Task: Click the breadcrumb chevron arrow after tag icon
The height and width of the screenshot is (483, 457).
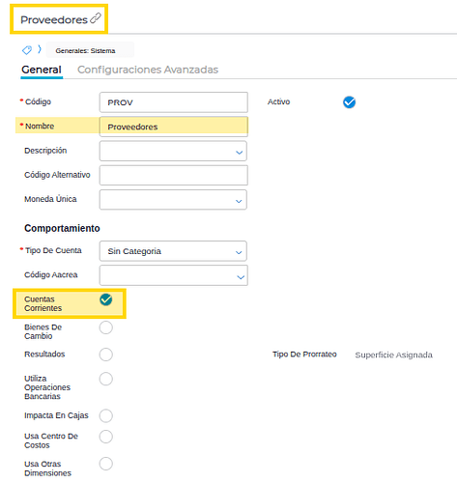Action: [40, 49]
